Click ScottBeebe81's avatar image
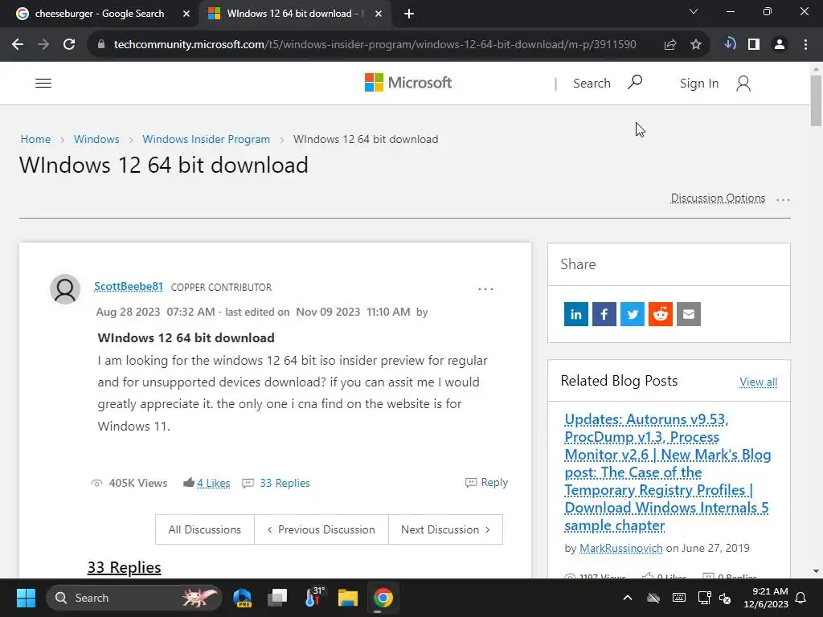823x617 pixels. [65, 289]
